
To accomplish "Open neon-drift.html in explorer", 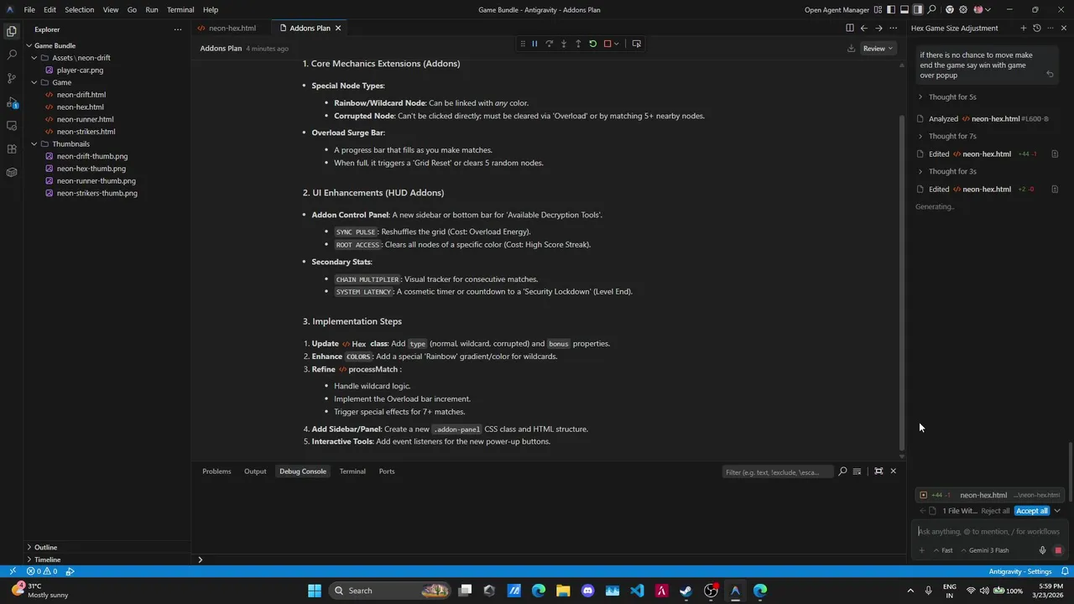I will point(81,95).
